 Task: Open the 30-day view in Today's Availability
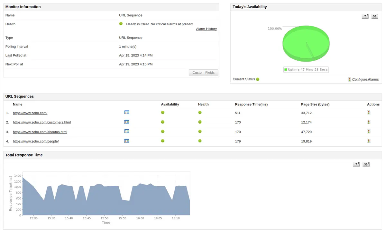pyautogui.click(x=374, y=16)
